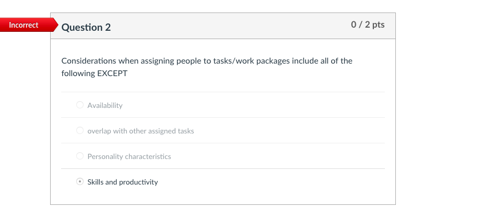
Task: Click the red Incorrect flag
Action: [26, 25]
